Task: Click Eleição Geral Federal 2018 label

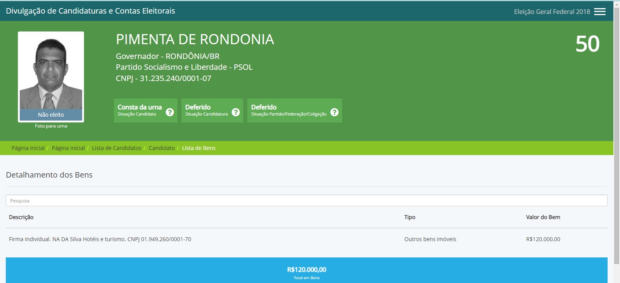Action: click(x=552, y=12)
